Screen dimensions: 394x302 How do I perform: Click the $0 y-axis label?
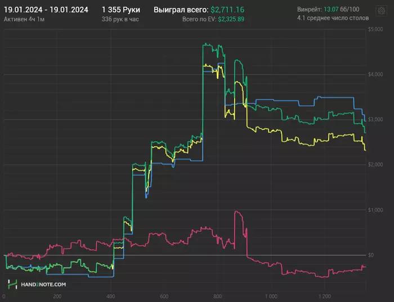tap(371, 255)
